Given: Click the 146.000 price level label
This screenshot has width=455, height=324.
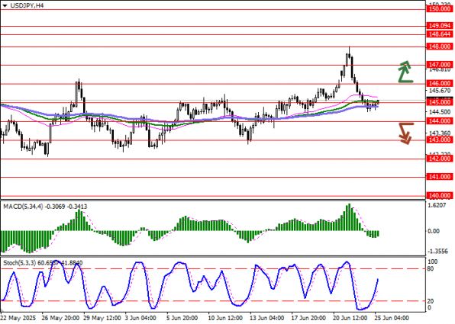Looking at the screenshot, I should coord(439,83).
